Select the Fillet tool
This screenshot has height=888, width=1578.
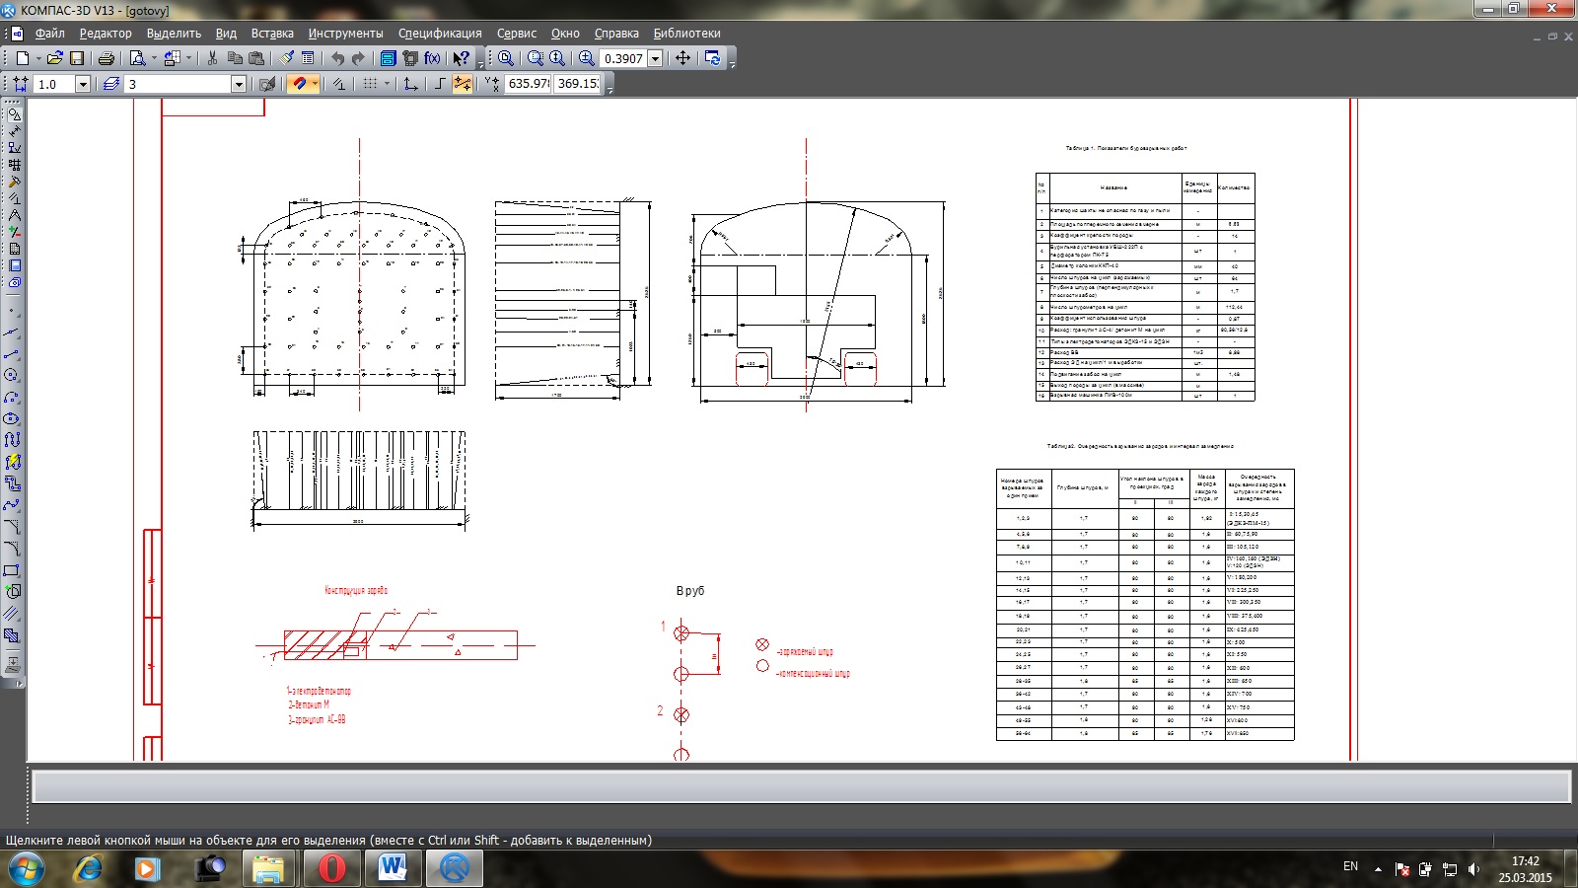[12, 550]
